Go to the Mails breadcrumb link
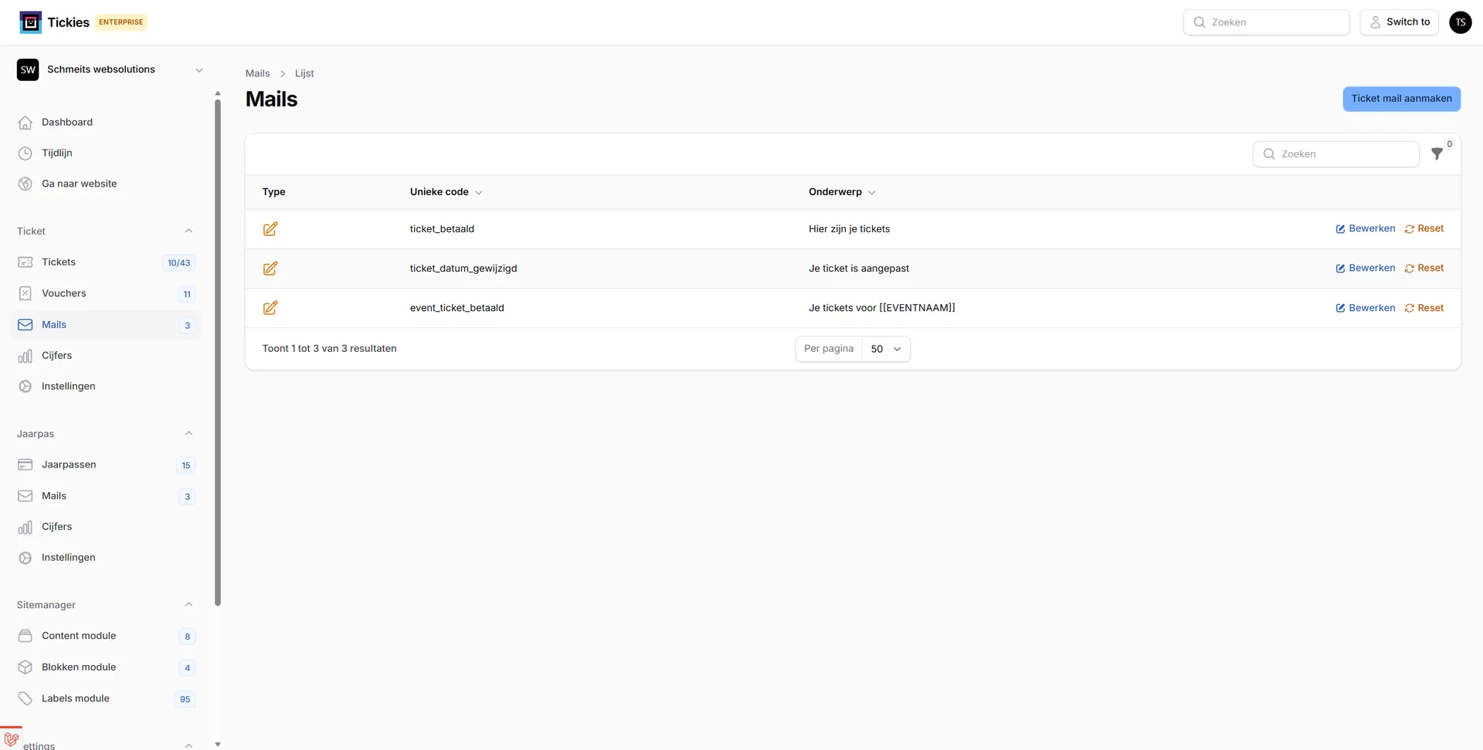 [257, 73]
